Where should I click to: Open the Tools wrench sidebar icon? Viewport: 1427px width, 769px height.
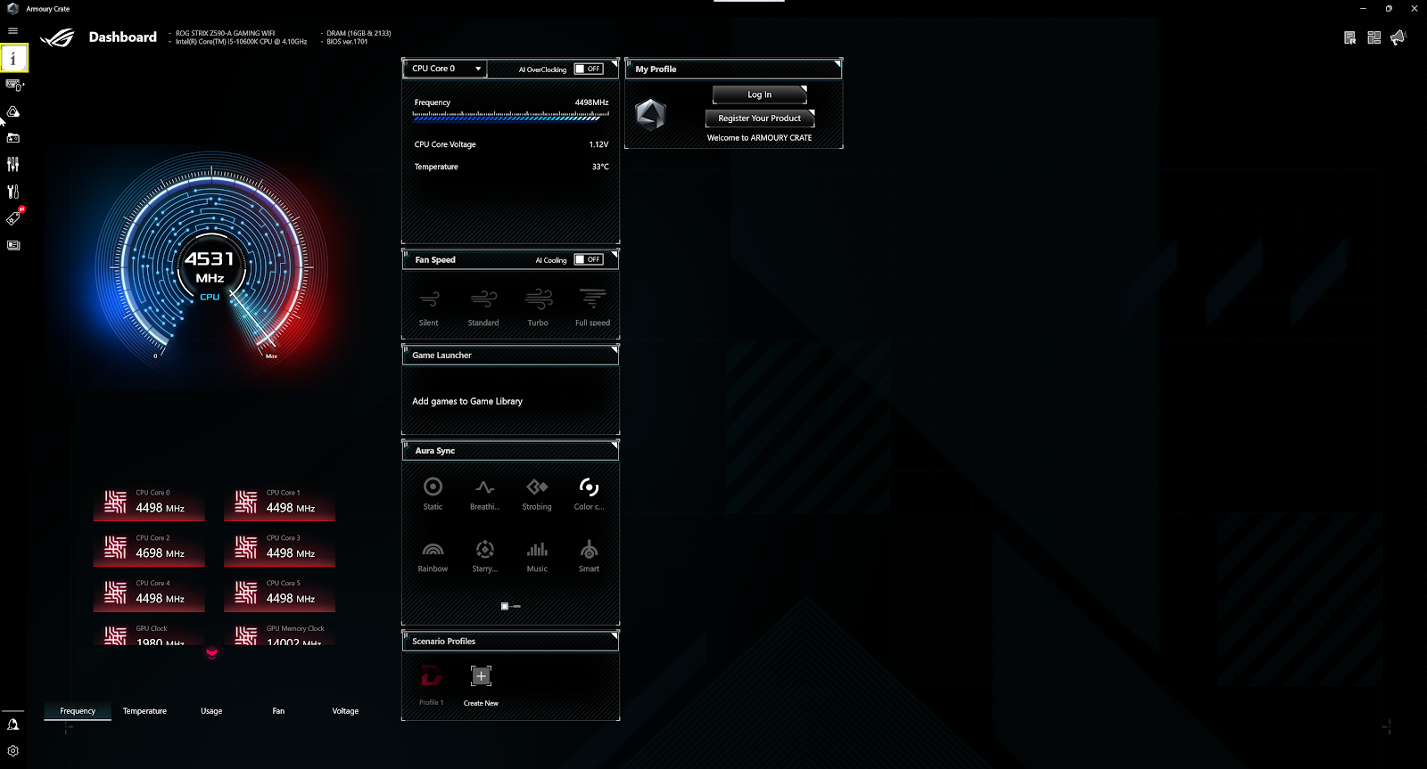(13, 192)
